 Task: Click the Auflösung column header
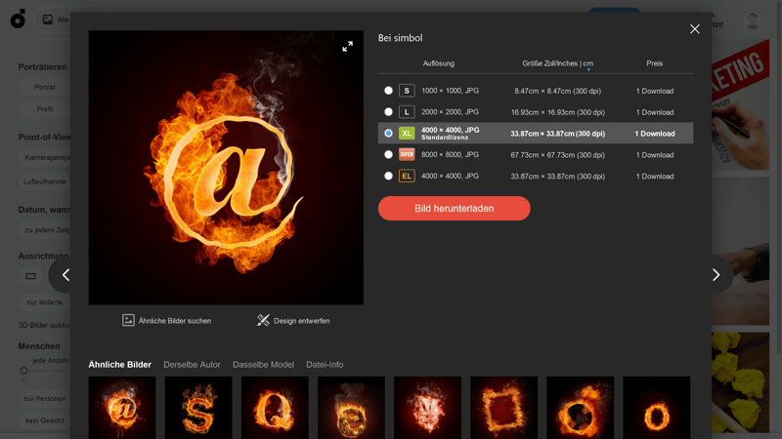[438, 63]
